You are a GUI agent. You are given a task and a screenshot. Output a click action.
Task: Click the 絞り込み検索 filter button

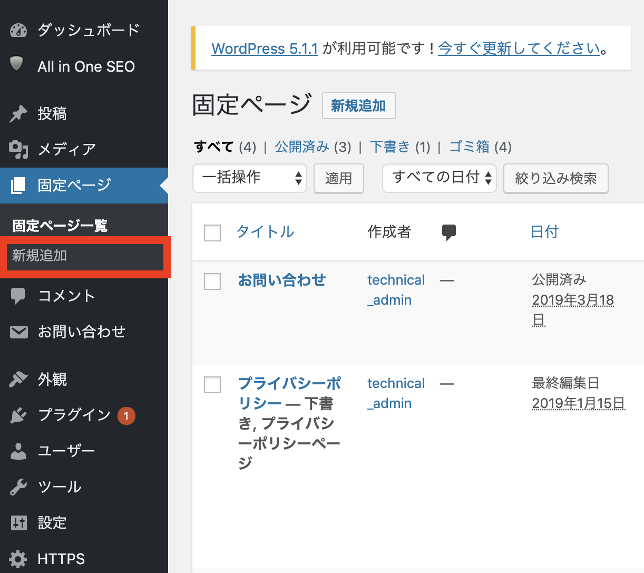click(x=556, y=179)
